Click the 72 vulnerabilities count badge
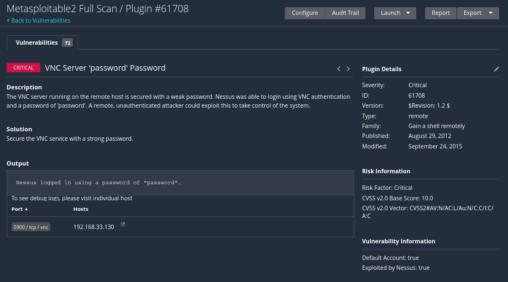This screenshot has width=508, height=282. point(67,43)
